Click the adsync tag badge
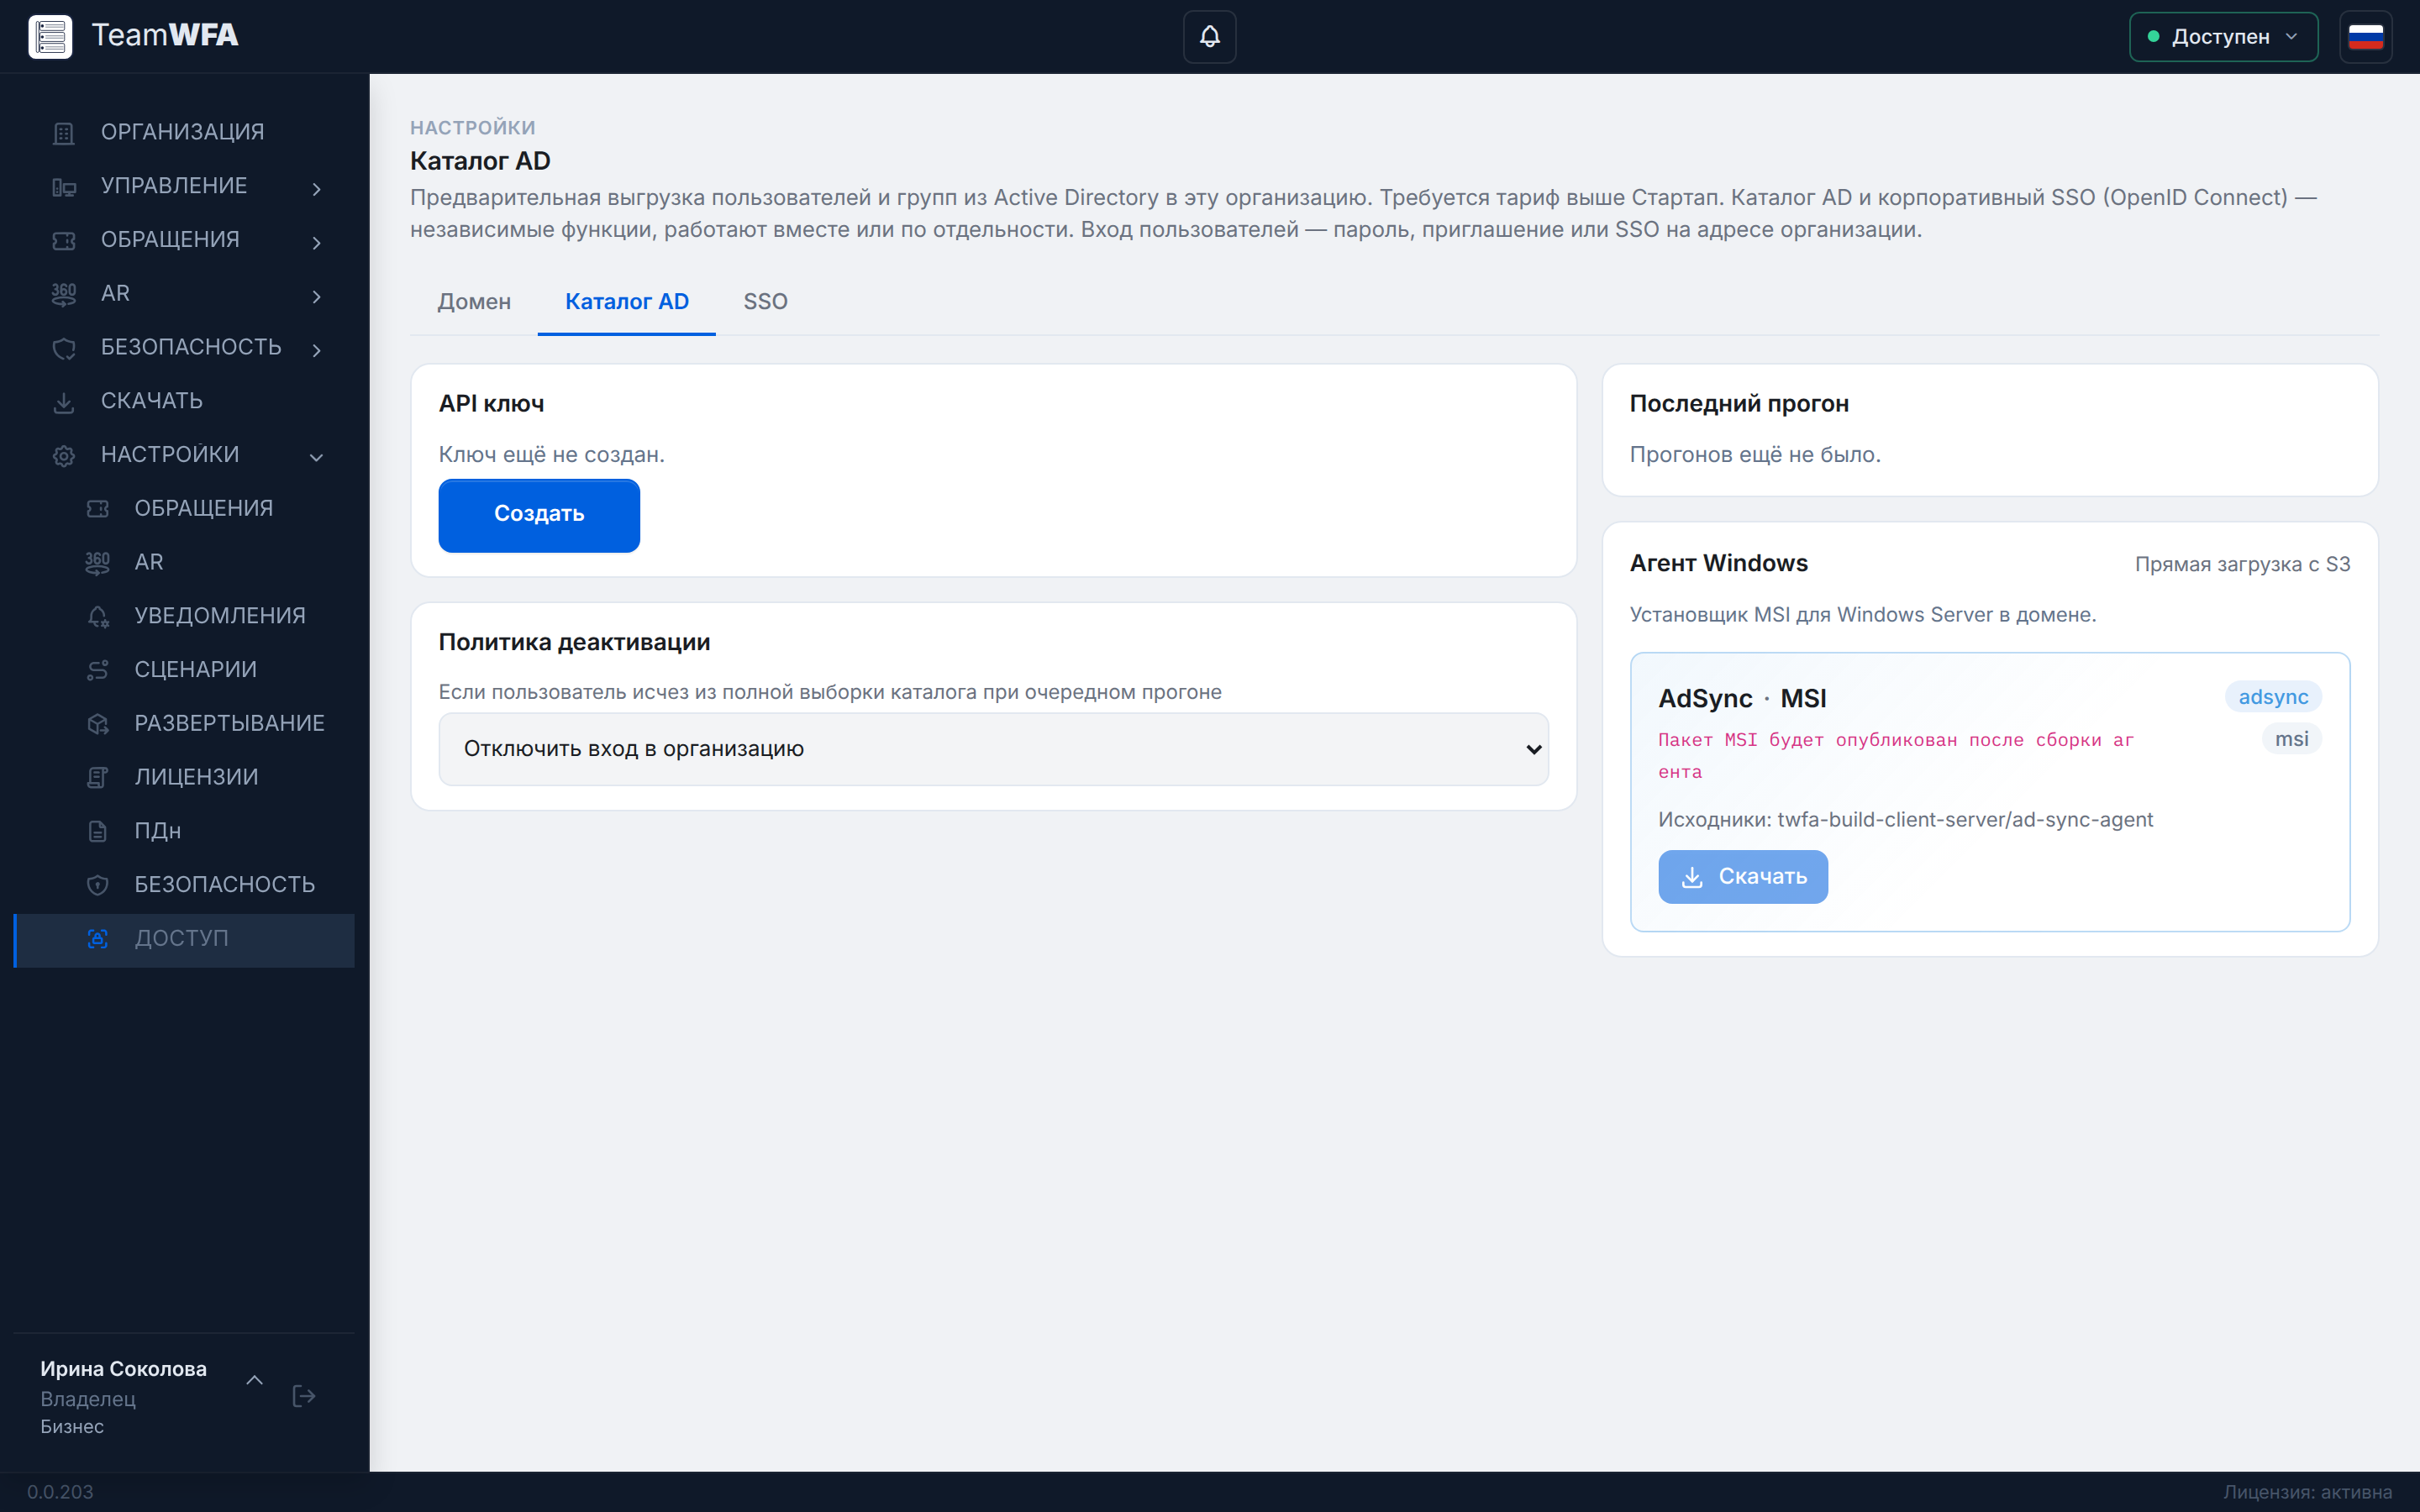This screenshot has height=1512, width=2420. (2272, 697)
